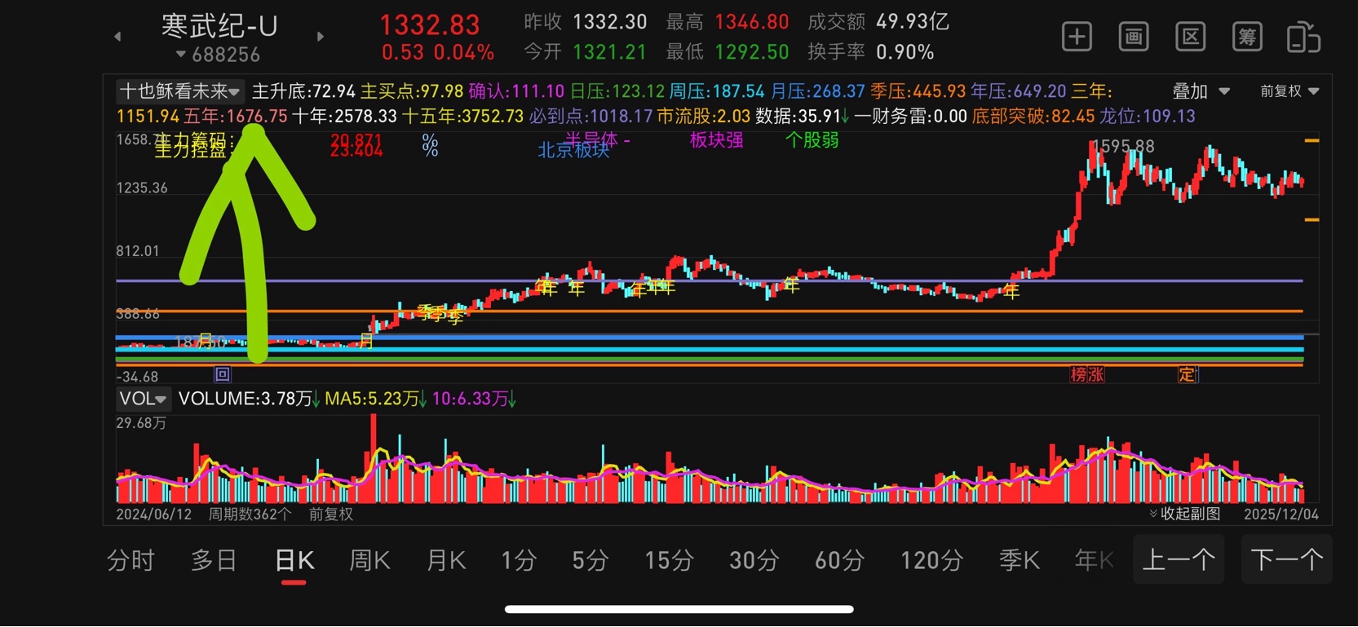1358x627 pixels.
Task: Collapse the sub-chart with 收起副图
Action: [x=1184, y=514]
